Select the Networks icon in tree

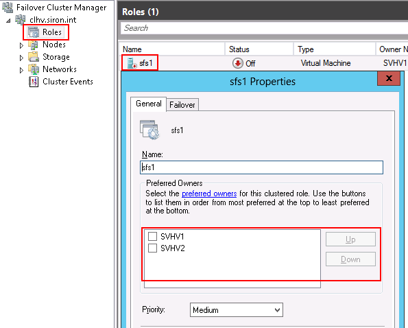click(34, 69)
